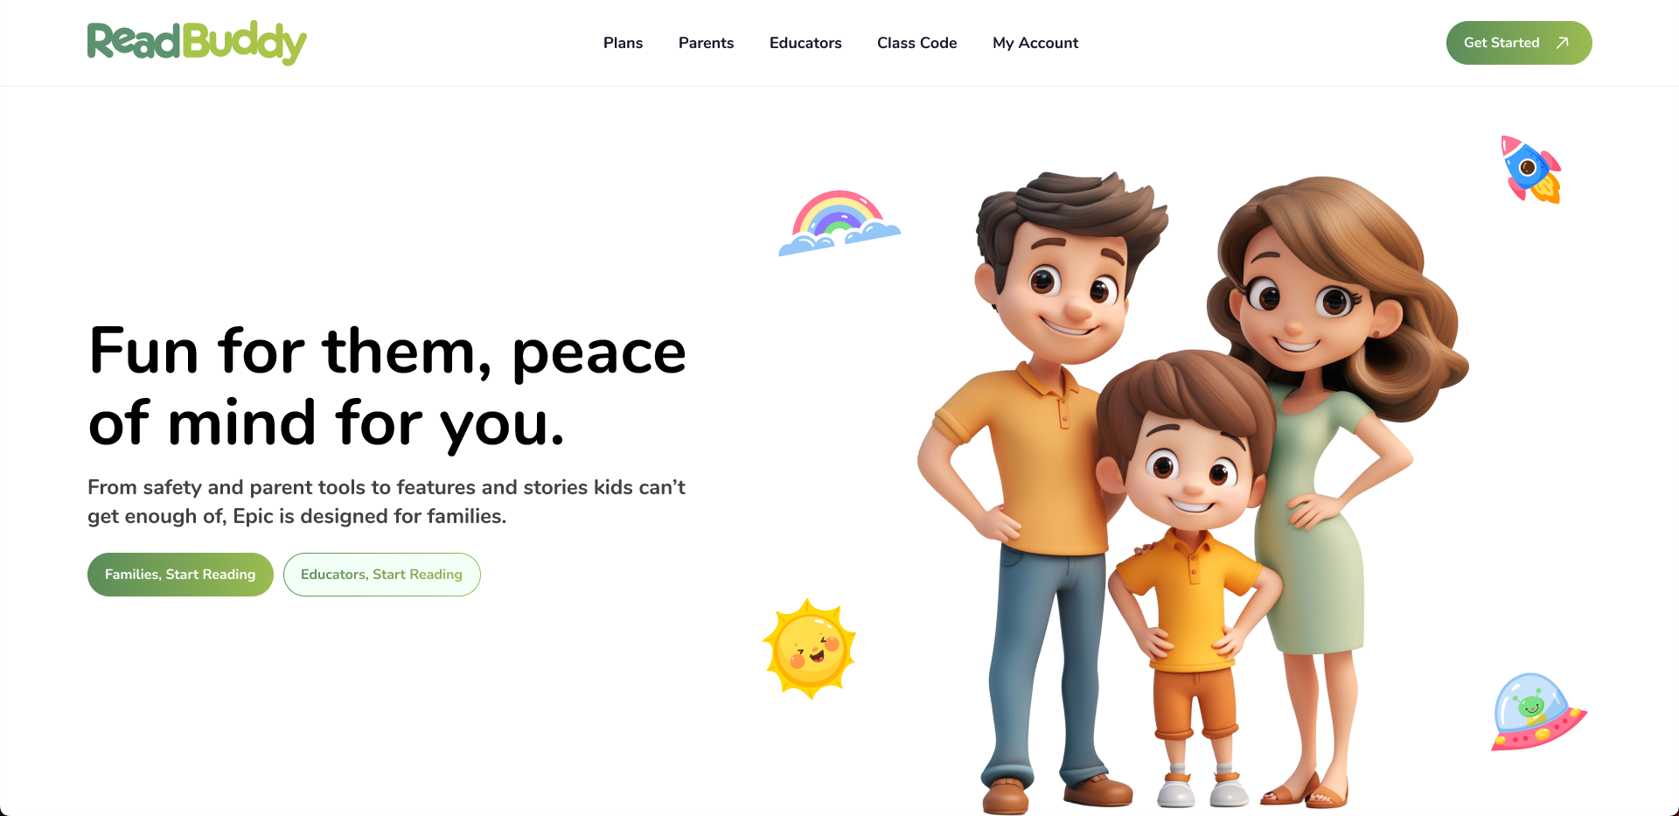Click the rainbow with clouds icon

[x=839, y=223]
